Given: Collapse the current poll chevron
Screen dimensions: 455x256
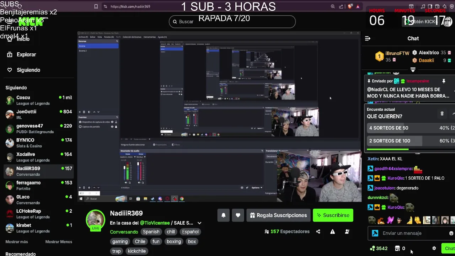Looking at the screenshot, I should click(453, 113).
